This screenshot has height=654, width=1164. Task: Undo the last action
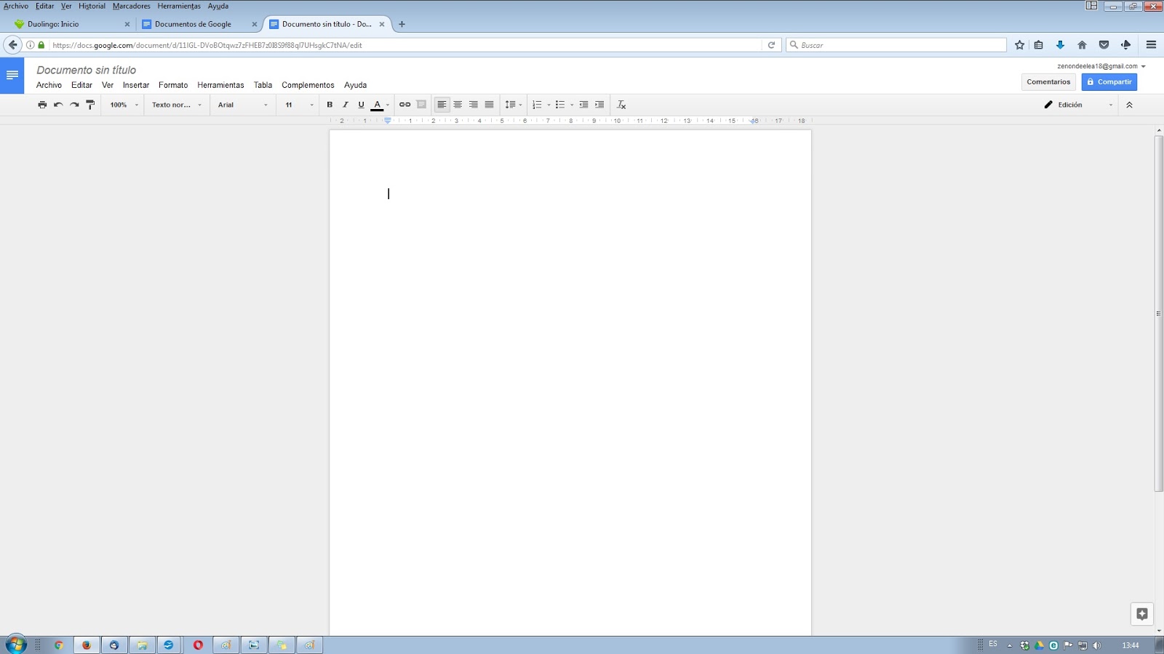pos(58,104)
